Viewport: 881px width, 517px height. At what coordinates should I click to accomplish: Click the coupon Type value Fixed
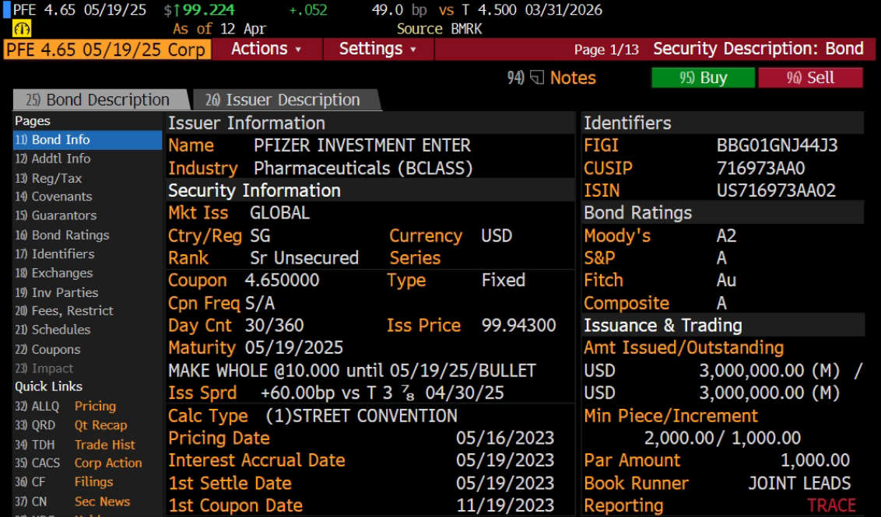(504, 280)
